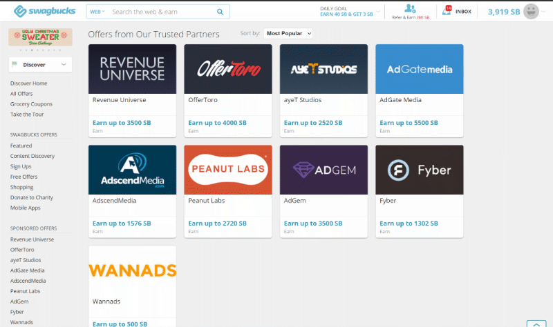Click the search magnifier icon

(x=220, y=12)
